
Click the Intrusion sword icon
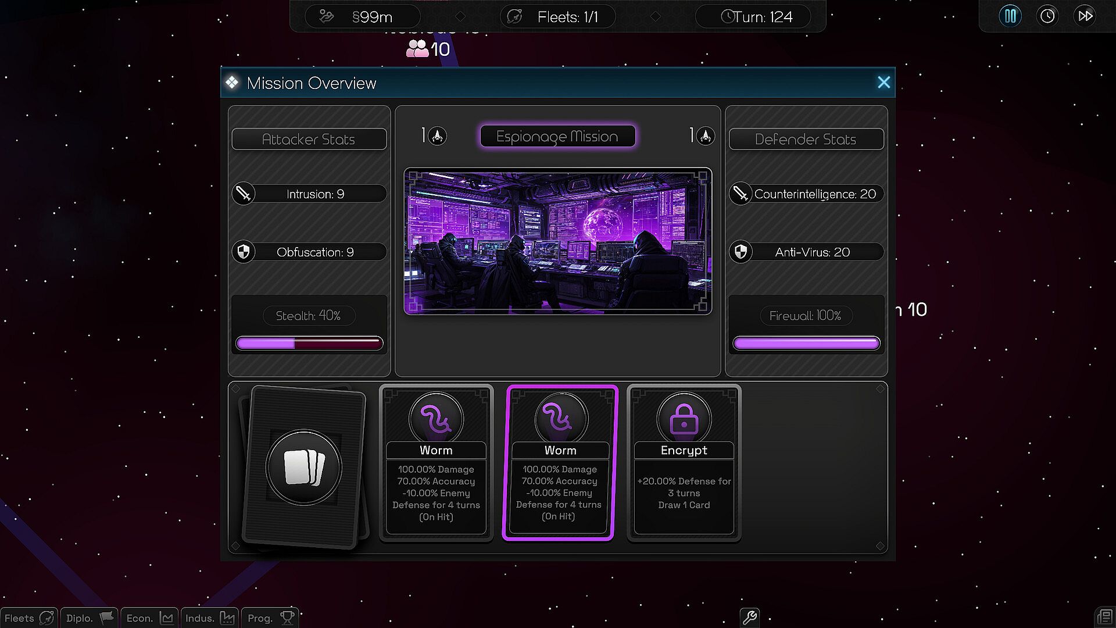click(244, 194)
